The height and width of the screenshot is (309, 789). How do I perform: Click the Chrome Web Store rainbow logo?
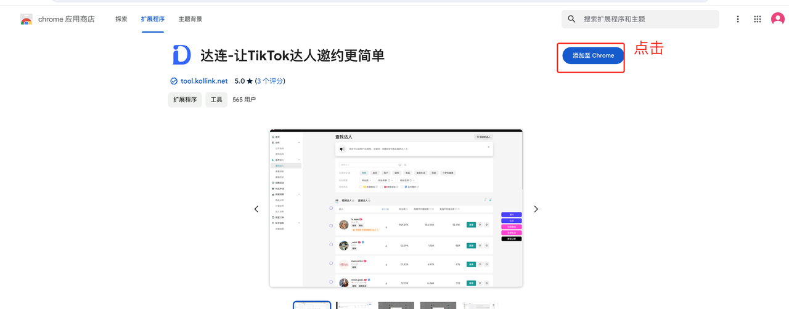26,19
